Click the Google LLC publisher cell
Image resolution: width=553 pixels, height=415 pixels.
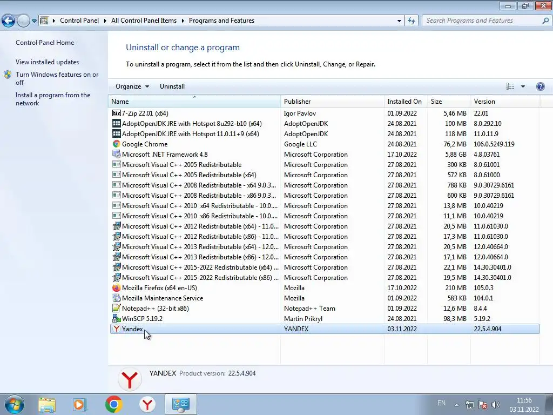pyautogui.click(x=300, y=144)
